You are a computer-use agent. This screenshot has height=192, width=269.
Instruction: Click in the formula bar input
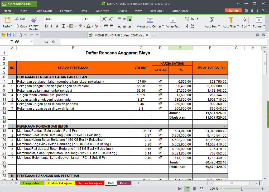point(164,42)
